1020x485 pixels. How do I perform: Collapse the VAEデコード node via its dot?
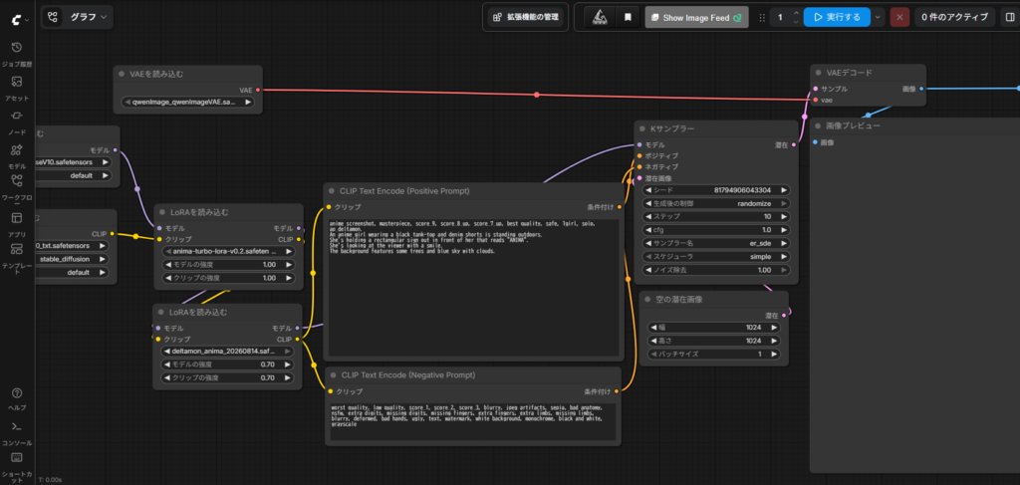coord(818,73)
